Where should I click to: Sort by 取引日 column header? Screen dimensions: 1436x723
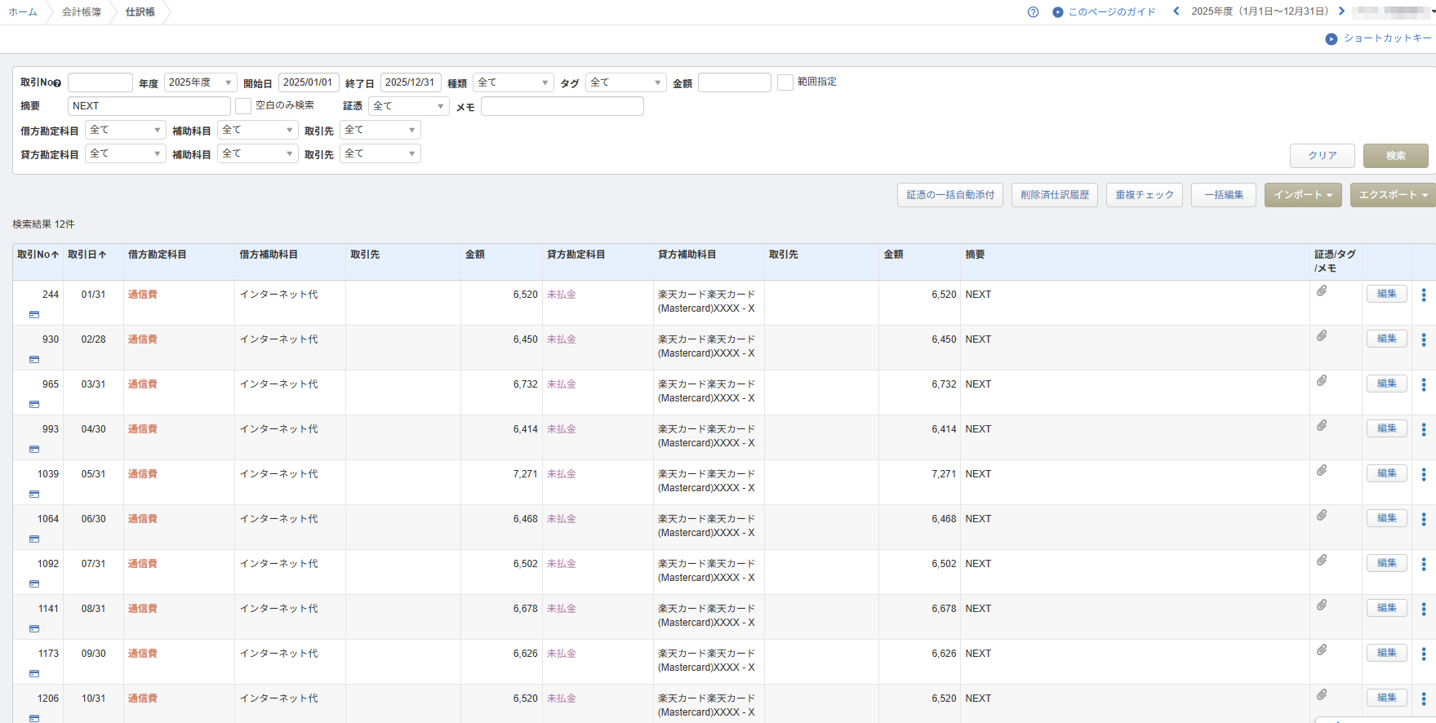tap(87, 255)
